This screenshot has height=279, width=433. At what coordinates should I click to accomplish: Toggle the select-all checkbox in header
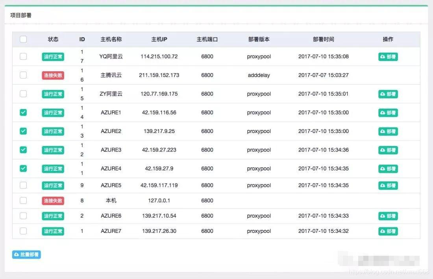(x=23, y=39)
